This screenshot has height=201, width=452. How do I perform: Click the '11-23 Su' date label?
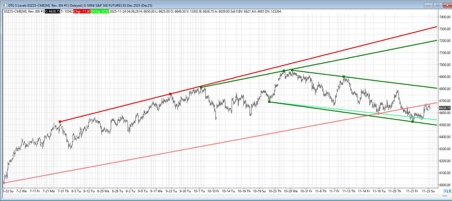pos(428,191)
